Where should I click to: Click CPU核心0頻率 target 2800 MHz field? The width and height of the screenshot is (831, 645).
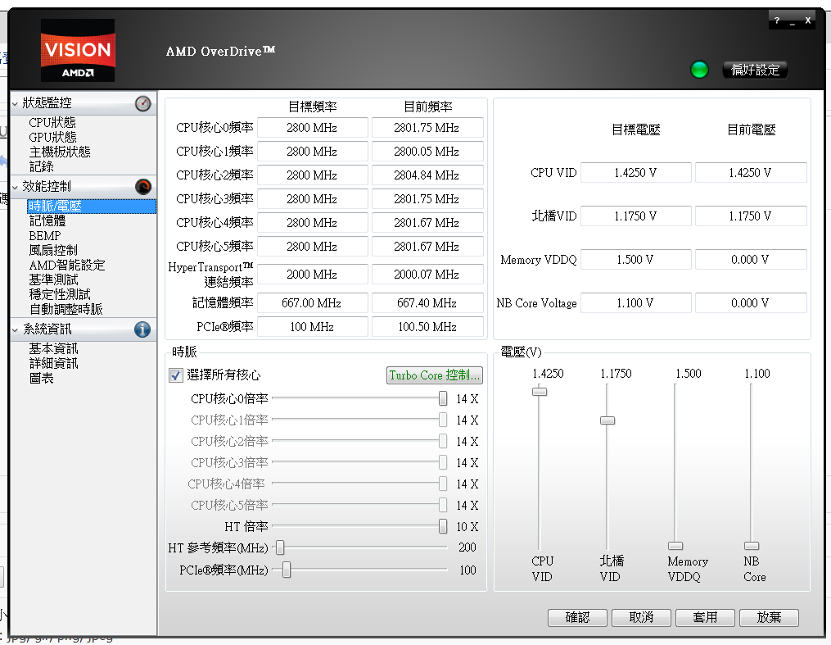point(313,128)
